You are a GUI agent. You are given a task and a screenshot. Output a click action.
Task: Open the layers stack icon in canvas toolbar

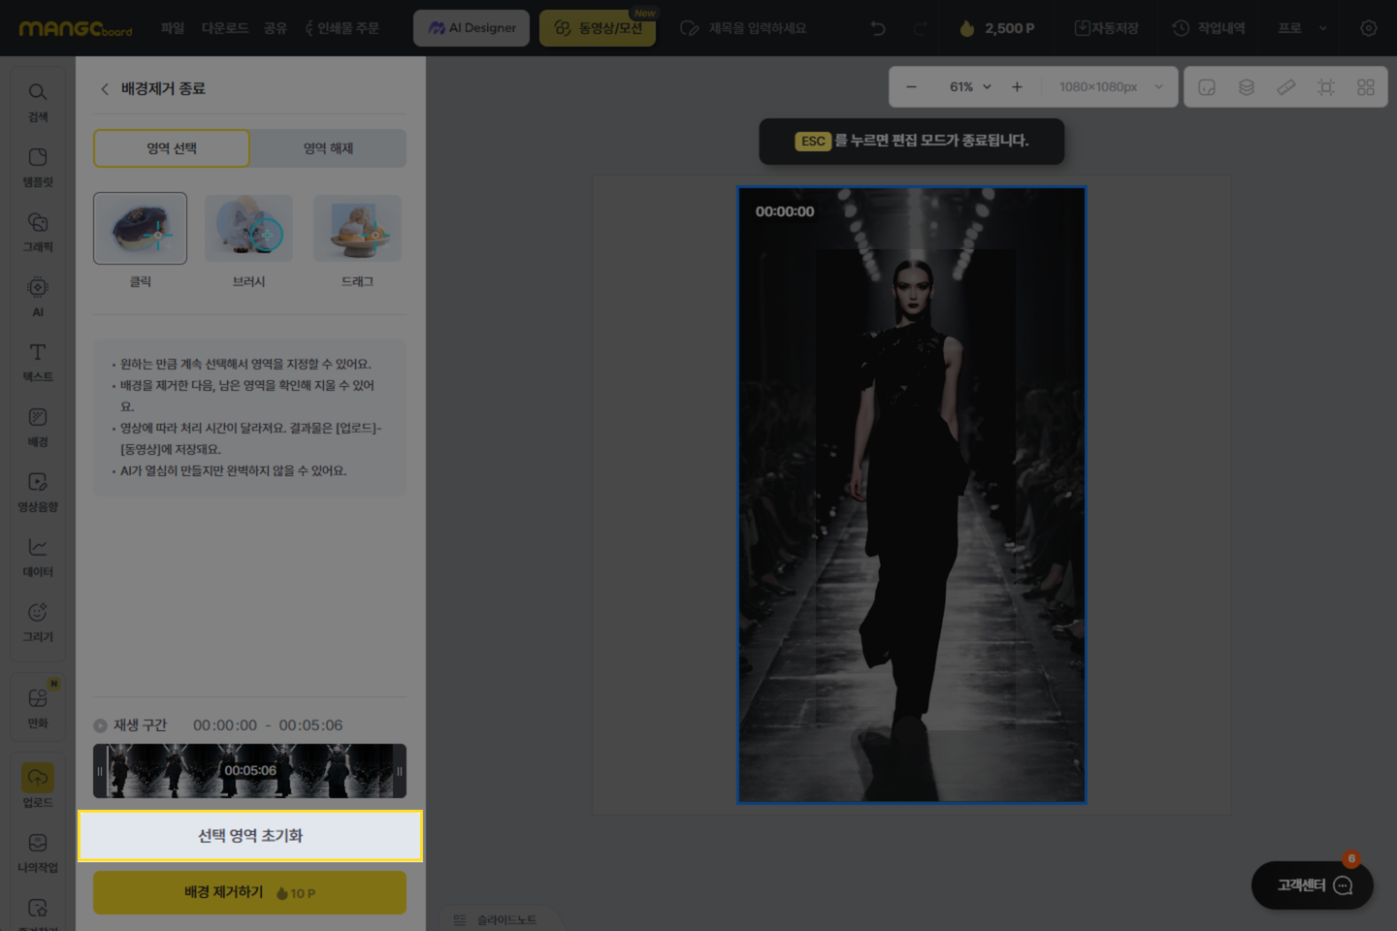[x=1247, y=87]
